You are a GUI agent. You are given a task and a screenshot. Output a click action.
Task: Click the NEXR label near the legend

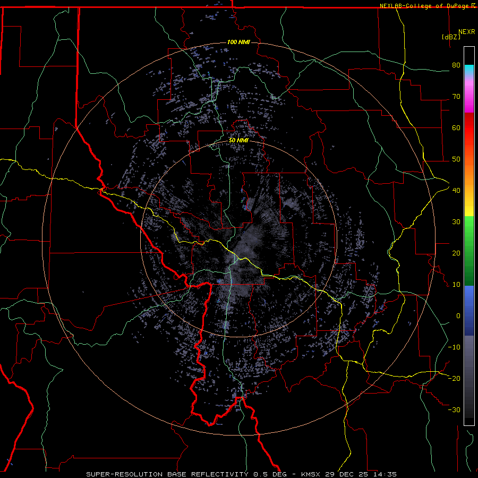point(467,32)
